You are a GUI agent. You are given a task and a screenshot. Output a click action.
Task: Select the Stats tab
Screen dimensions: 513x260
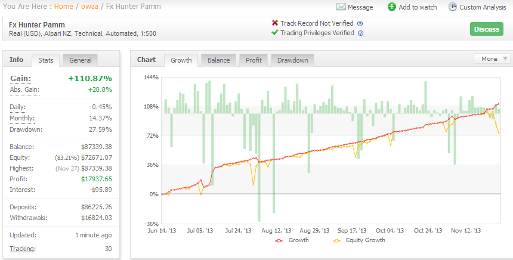(45, 60)
